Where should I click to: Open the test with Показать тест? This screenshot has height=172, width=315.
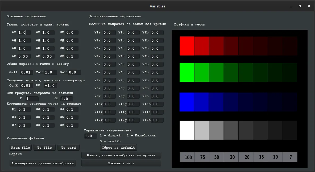[x=121, y=163]
